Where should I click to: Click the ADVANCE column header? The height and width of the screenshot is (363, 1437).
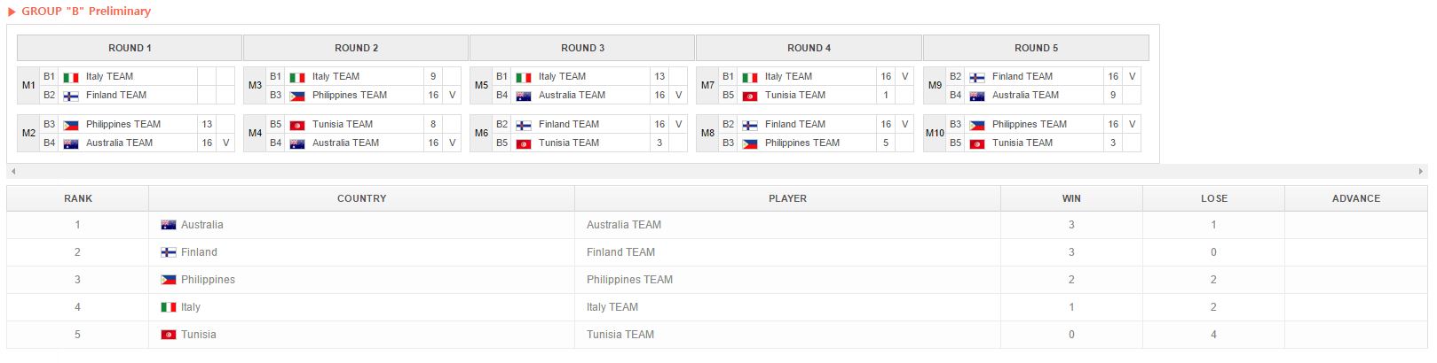pos(1355,198)
